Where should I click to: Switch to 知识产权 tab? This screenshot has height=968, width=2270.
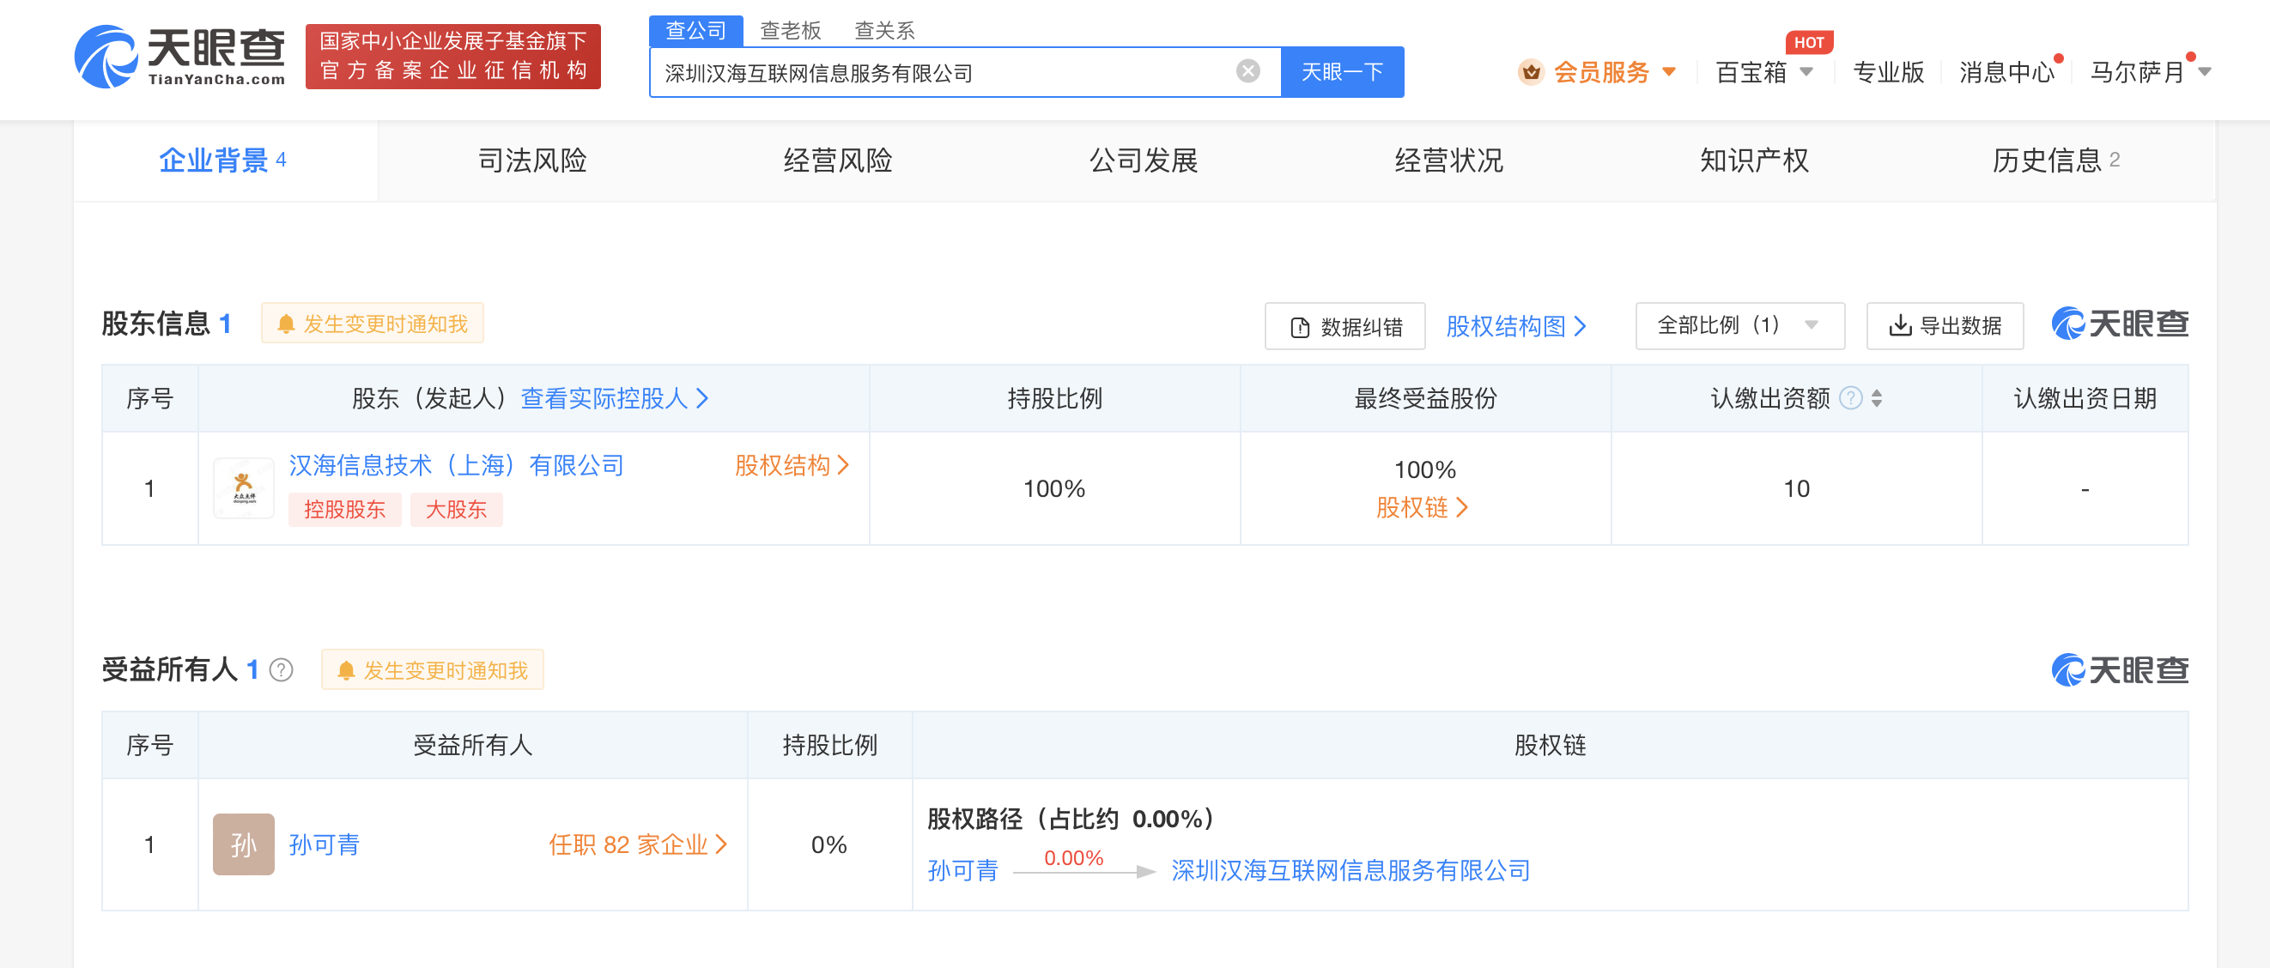[1755, 160]
